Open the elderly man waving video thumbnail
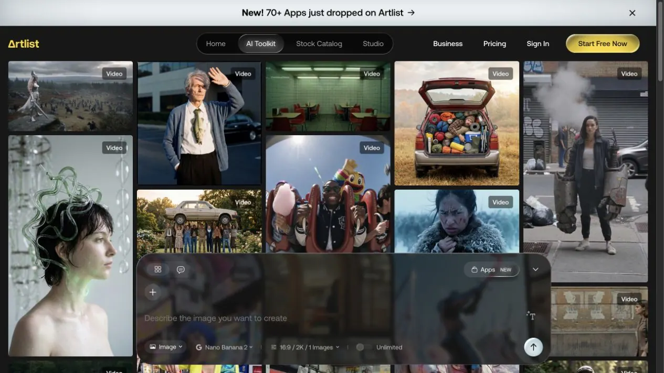The height and width of the screenshot is (373, 664). [x=199, y=123]
